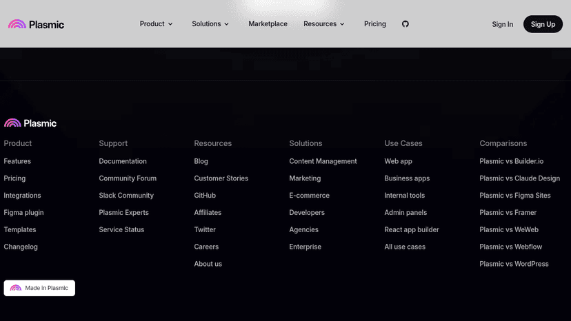Click the Plasmic footer logo
571x321 pixels.
[30, 123]
